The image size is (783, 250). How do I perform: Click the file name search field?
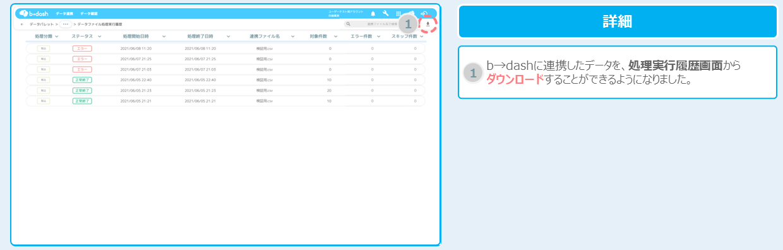tap(379, 24)
